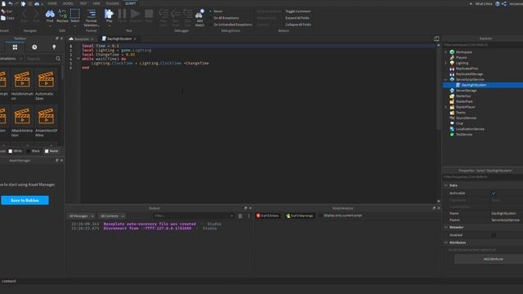Click the Add Watch icon

(199, 15)
